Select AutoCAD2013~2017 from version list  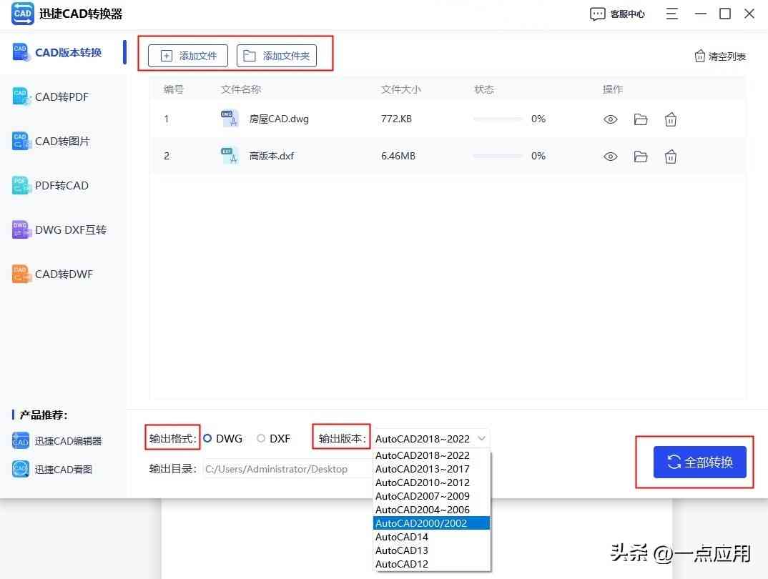click(x=419, y=468)
